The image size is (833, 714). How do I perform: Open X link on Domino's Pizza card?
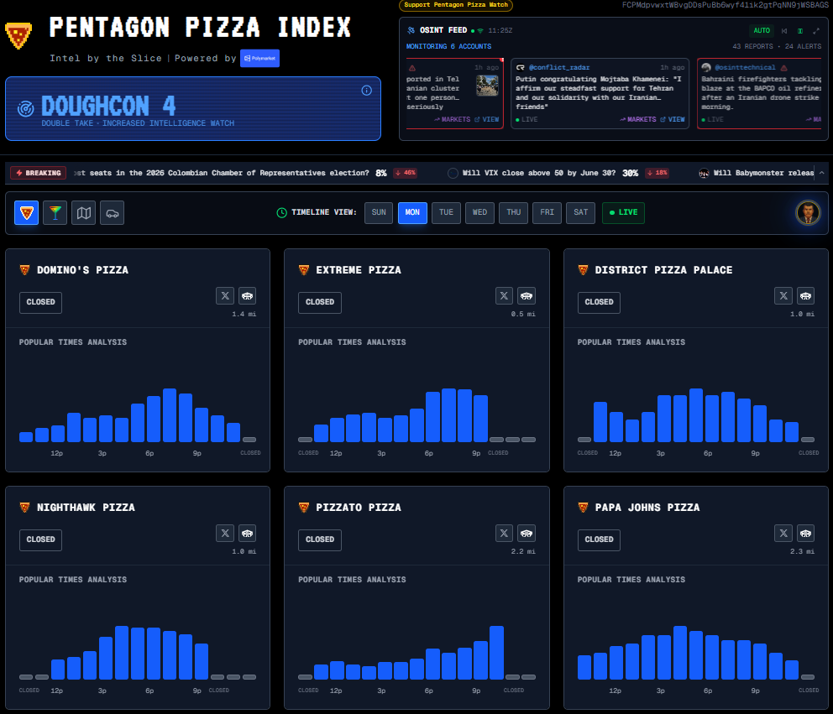pos(225,295)
